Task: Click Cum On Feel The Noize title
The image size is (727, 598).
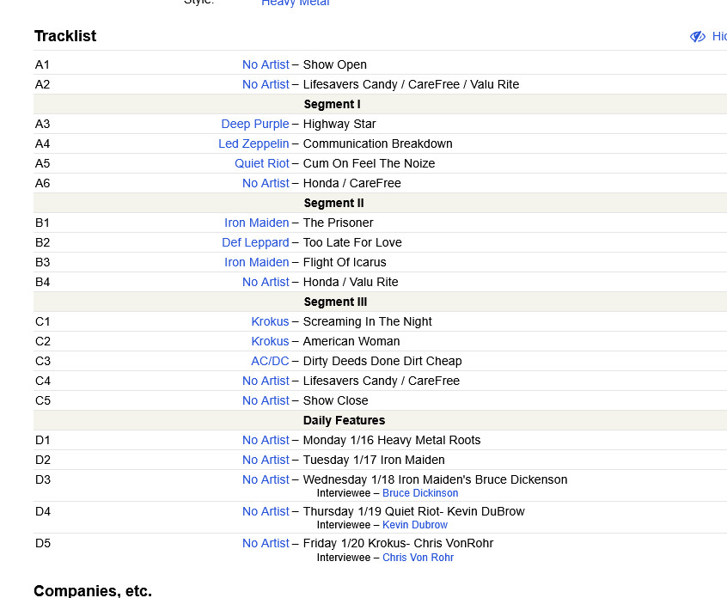Action: (369, 163)
